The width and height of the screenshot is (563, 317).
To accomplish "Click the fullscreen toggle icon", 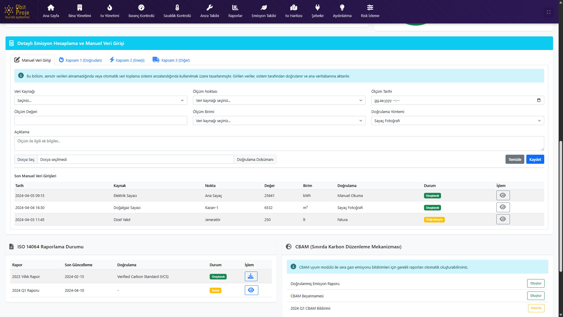I will (549, 12).
